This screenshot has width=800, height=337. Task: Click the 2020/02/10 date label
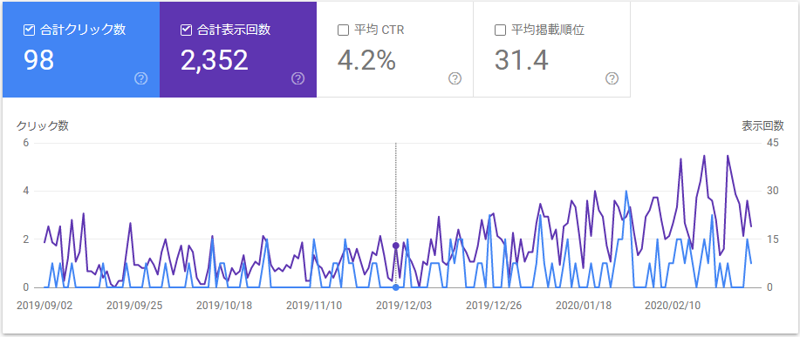674,306
